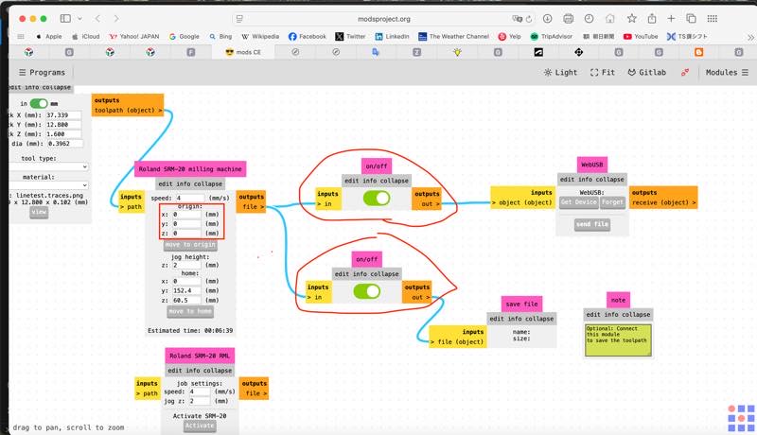Switch to Light theme

point(560,72)
